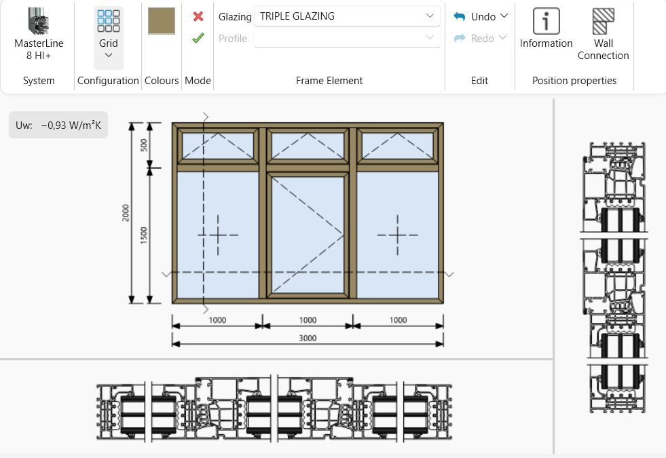Image resolution: width=666 pixels, height=458 pixels.
Task: Expand the Grid dropdown chevron
Action: click(109, 56)
